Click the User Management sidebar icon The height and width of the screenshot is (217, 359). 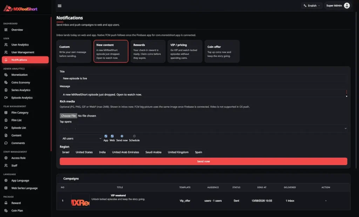pyautogui.click(x=6, y=52)
